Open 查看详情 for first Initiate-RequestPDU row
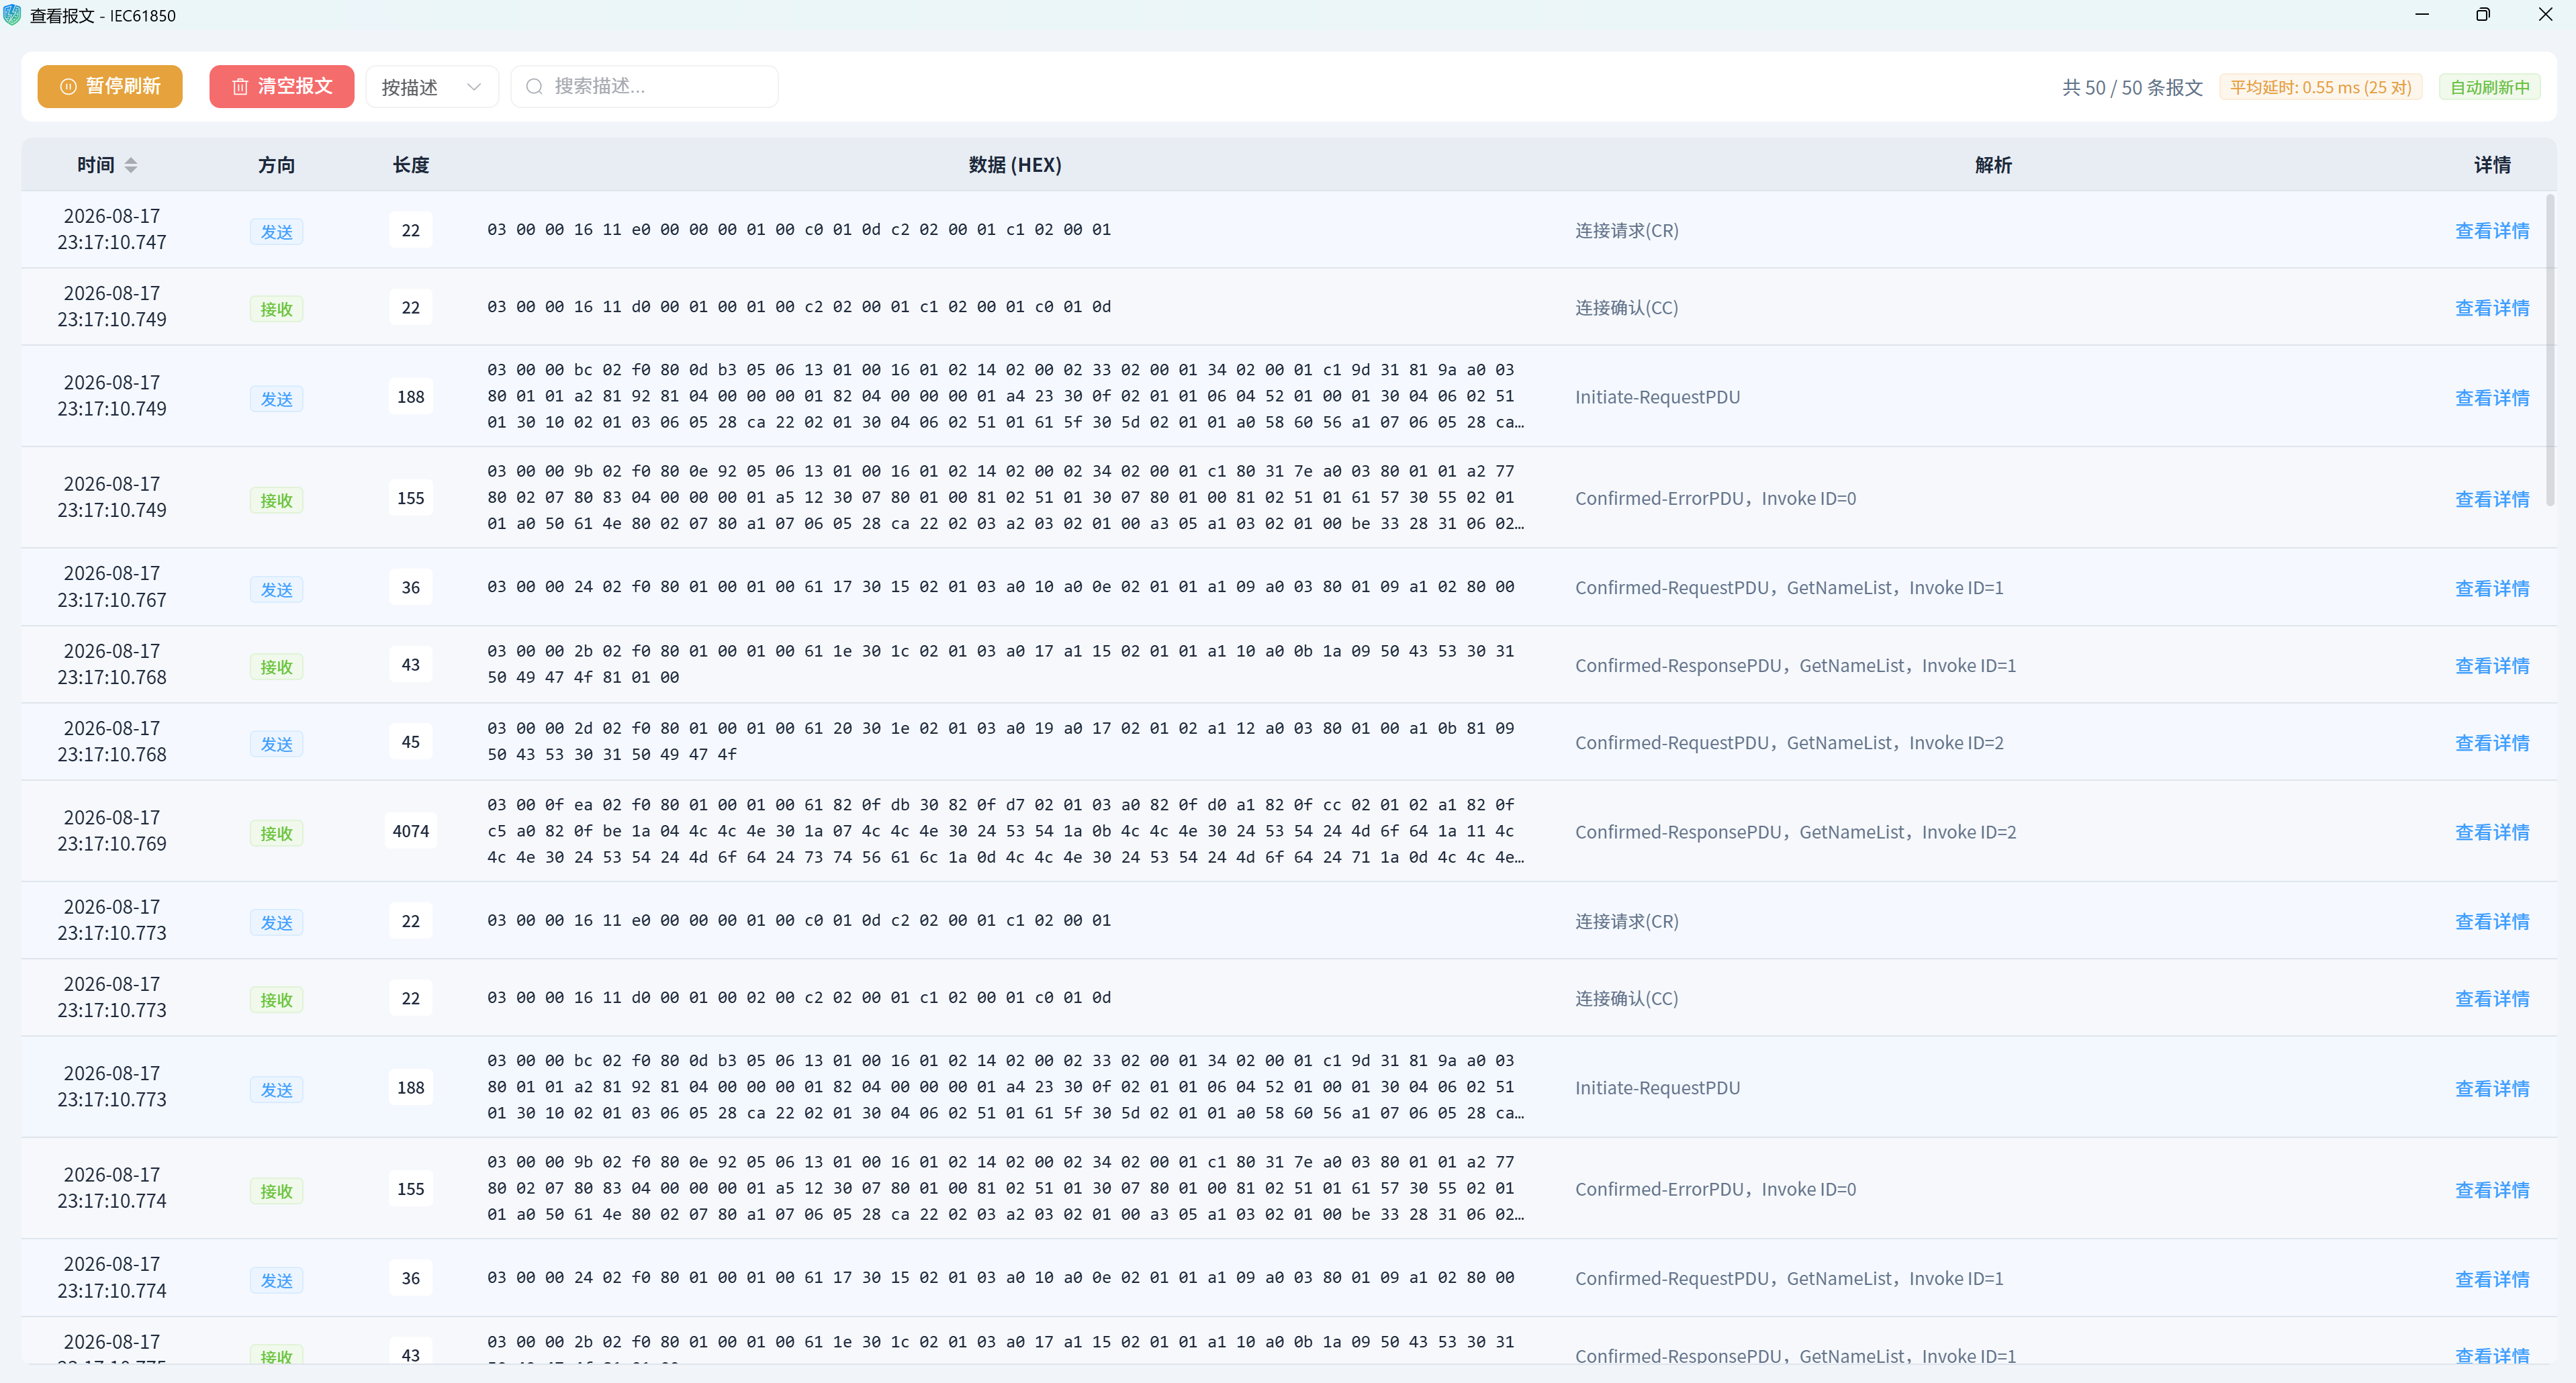2576x1383 pixels. pos(2492,398)
